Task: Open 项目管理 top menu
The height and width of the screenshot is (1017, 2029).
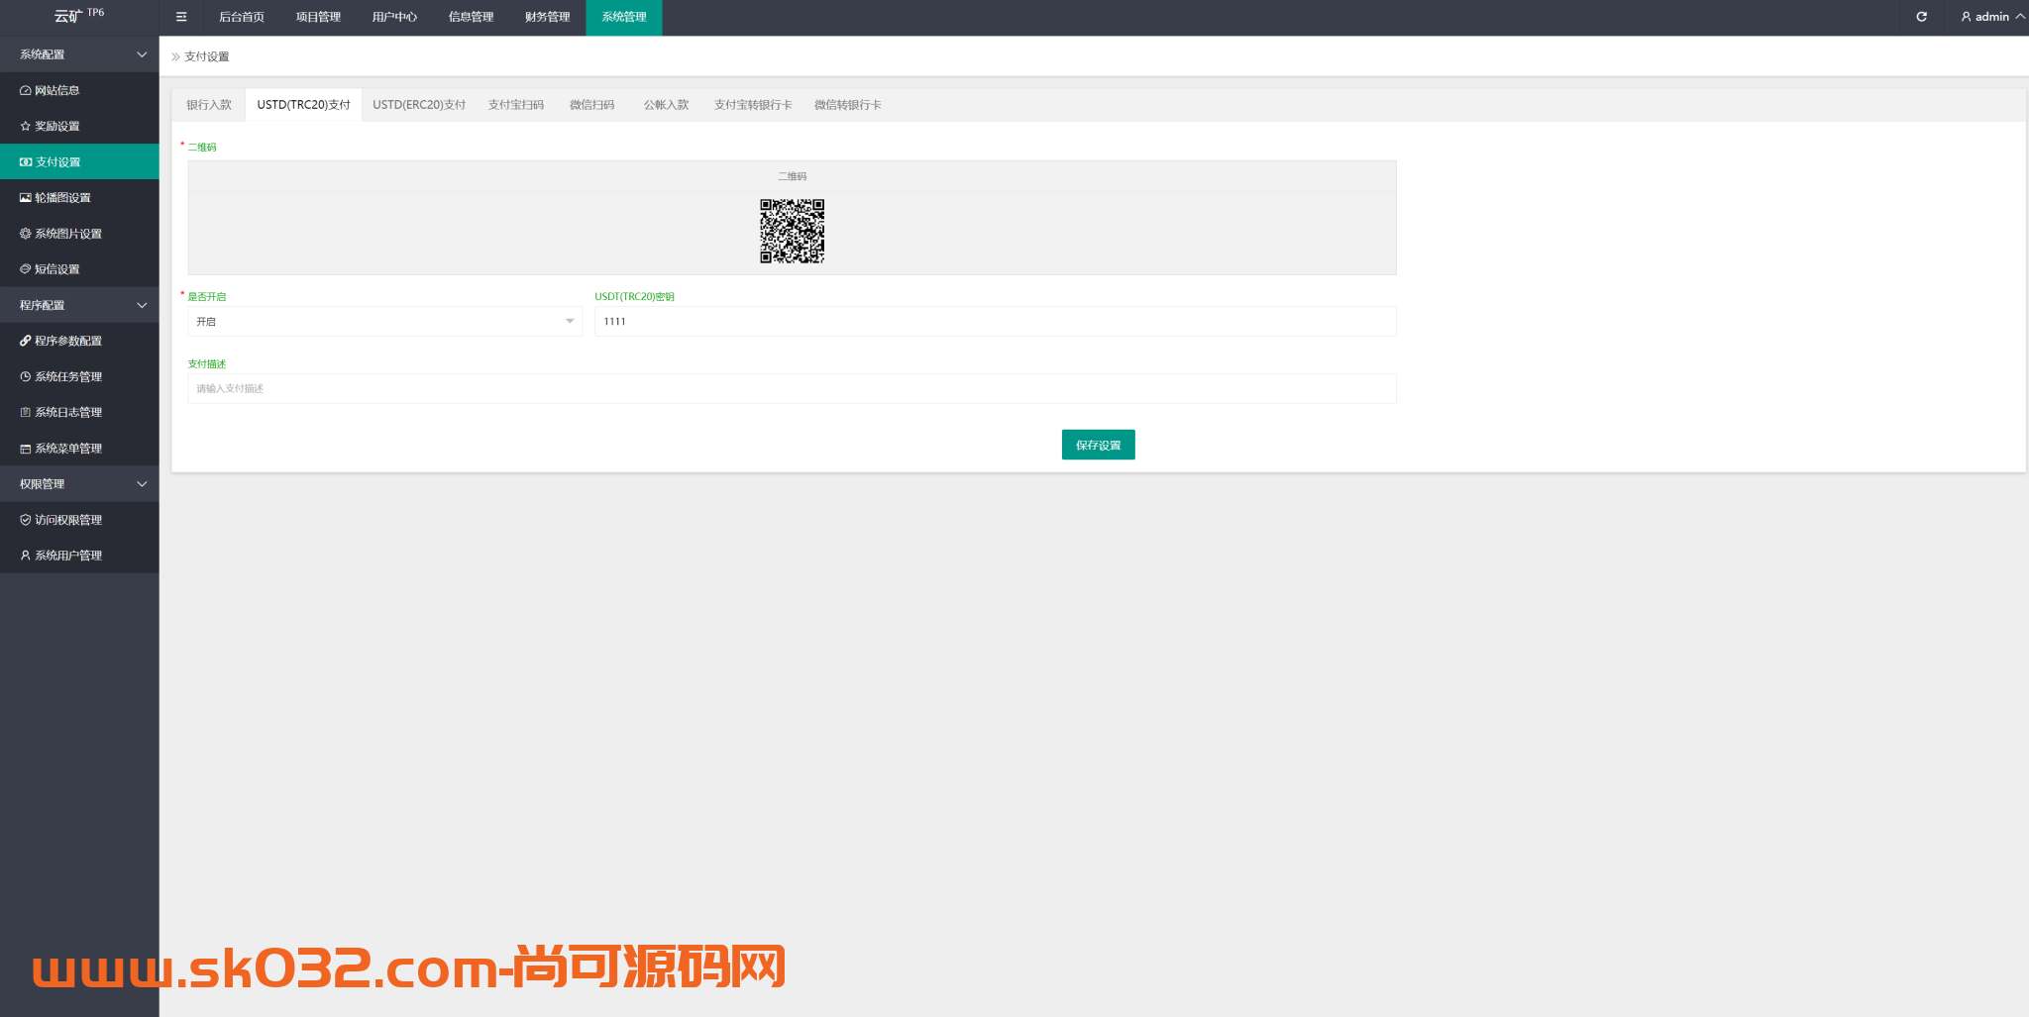Action: point(318,17)
